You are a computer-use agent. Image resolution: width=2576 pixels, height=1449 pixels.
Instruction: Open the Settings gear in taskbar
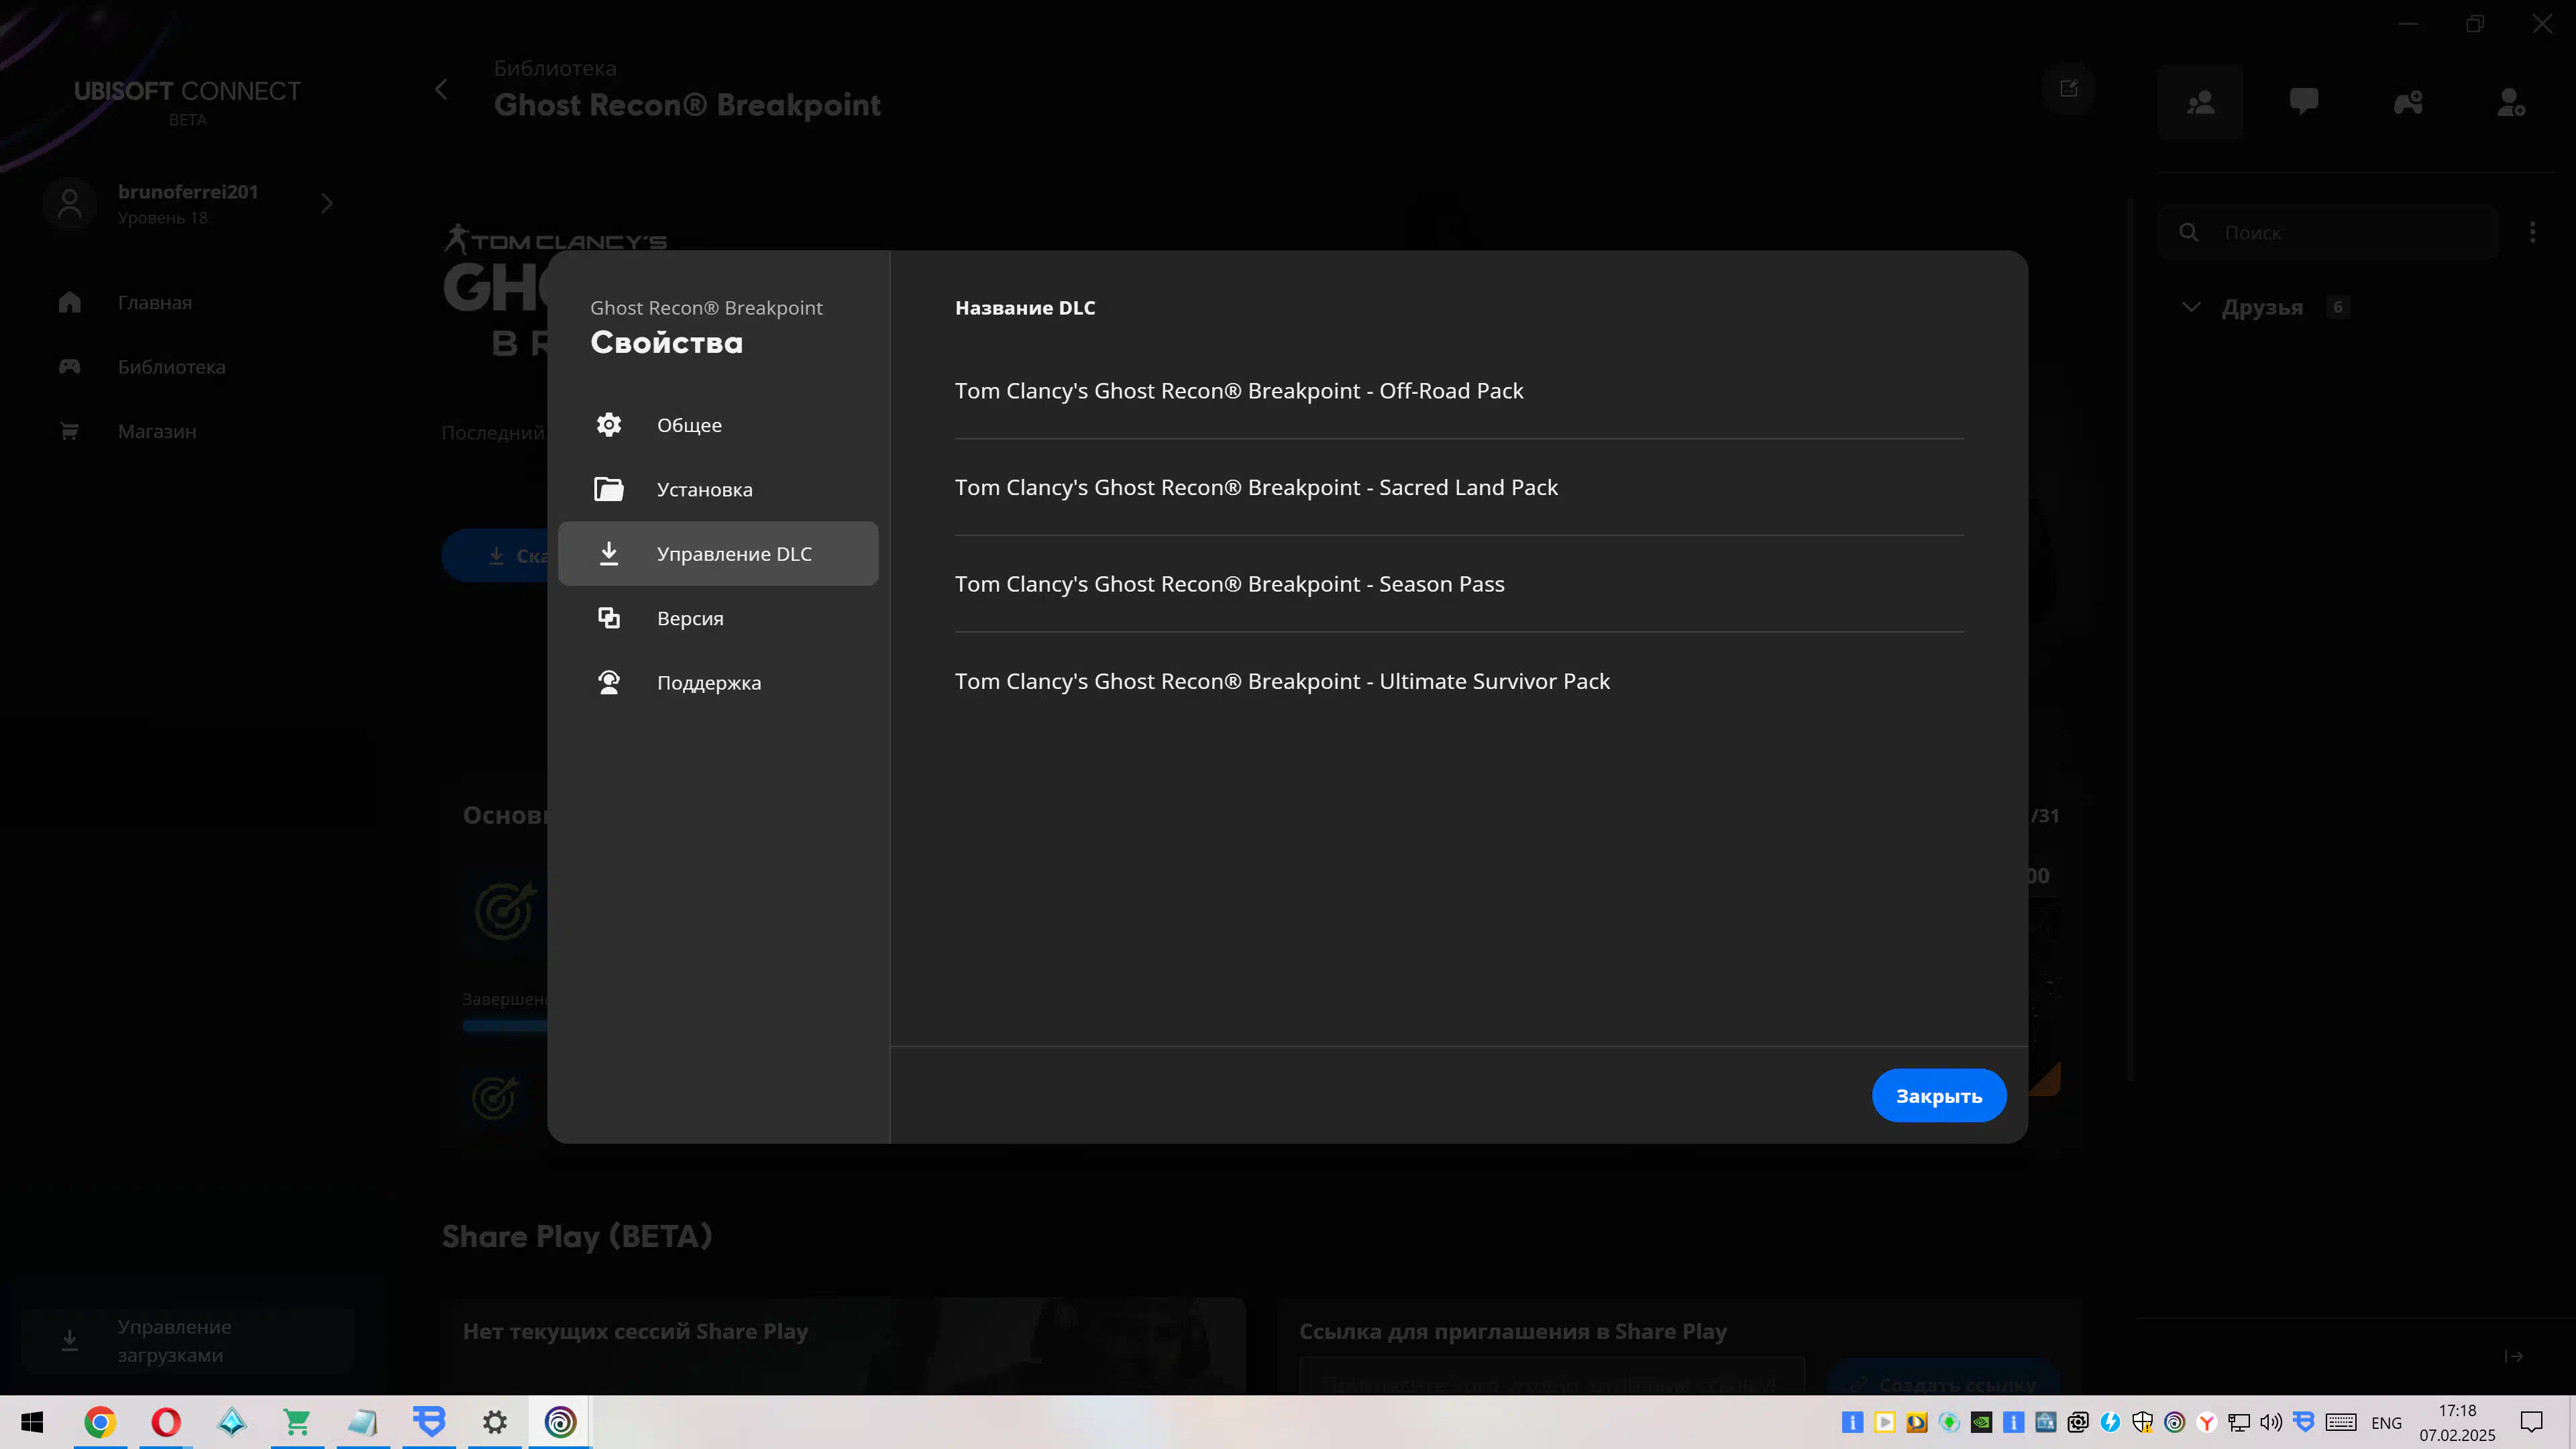495,1422
